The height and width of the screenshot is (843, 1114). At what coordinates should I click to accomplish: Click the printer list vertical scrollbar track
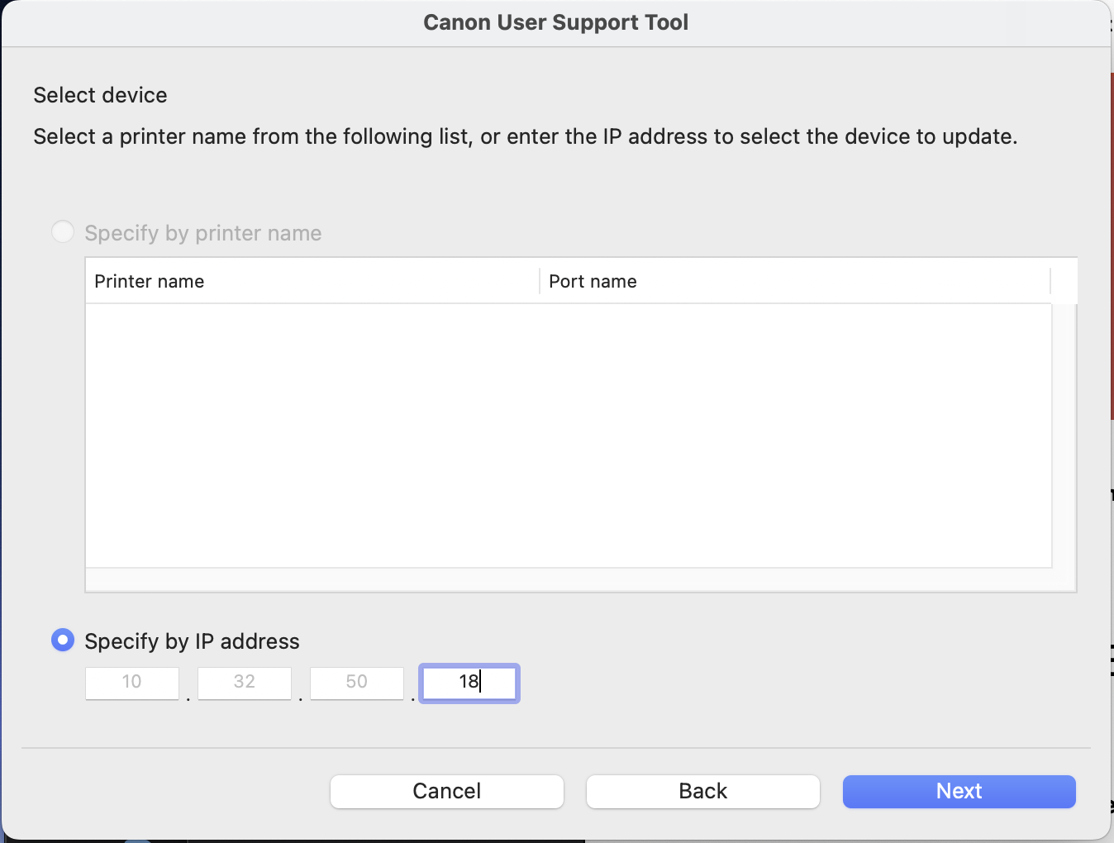[x=1064, y=435]
